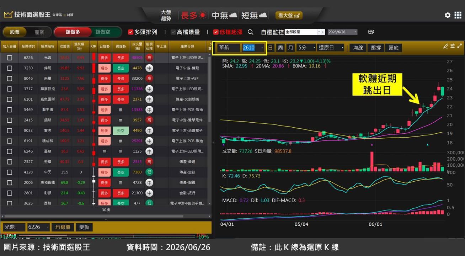Sort by 收盤價 column header
The image size is (465, 256).
point(64,46)
